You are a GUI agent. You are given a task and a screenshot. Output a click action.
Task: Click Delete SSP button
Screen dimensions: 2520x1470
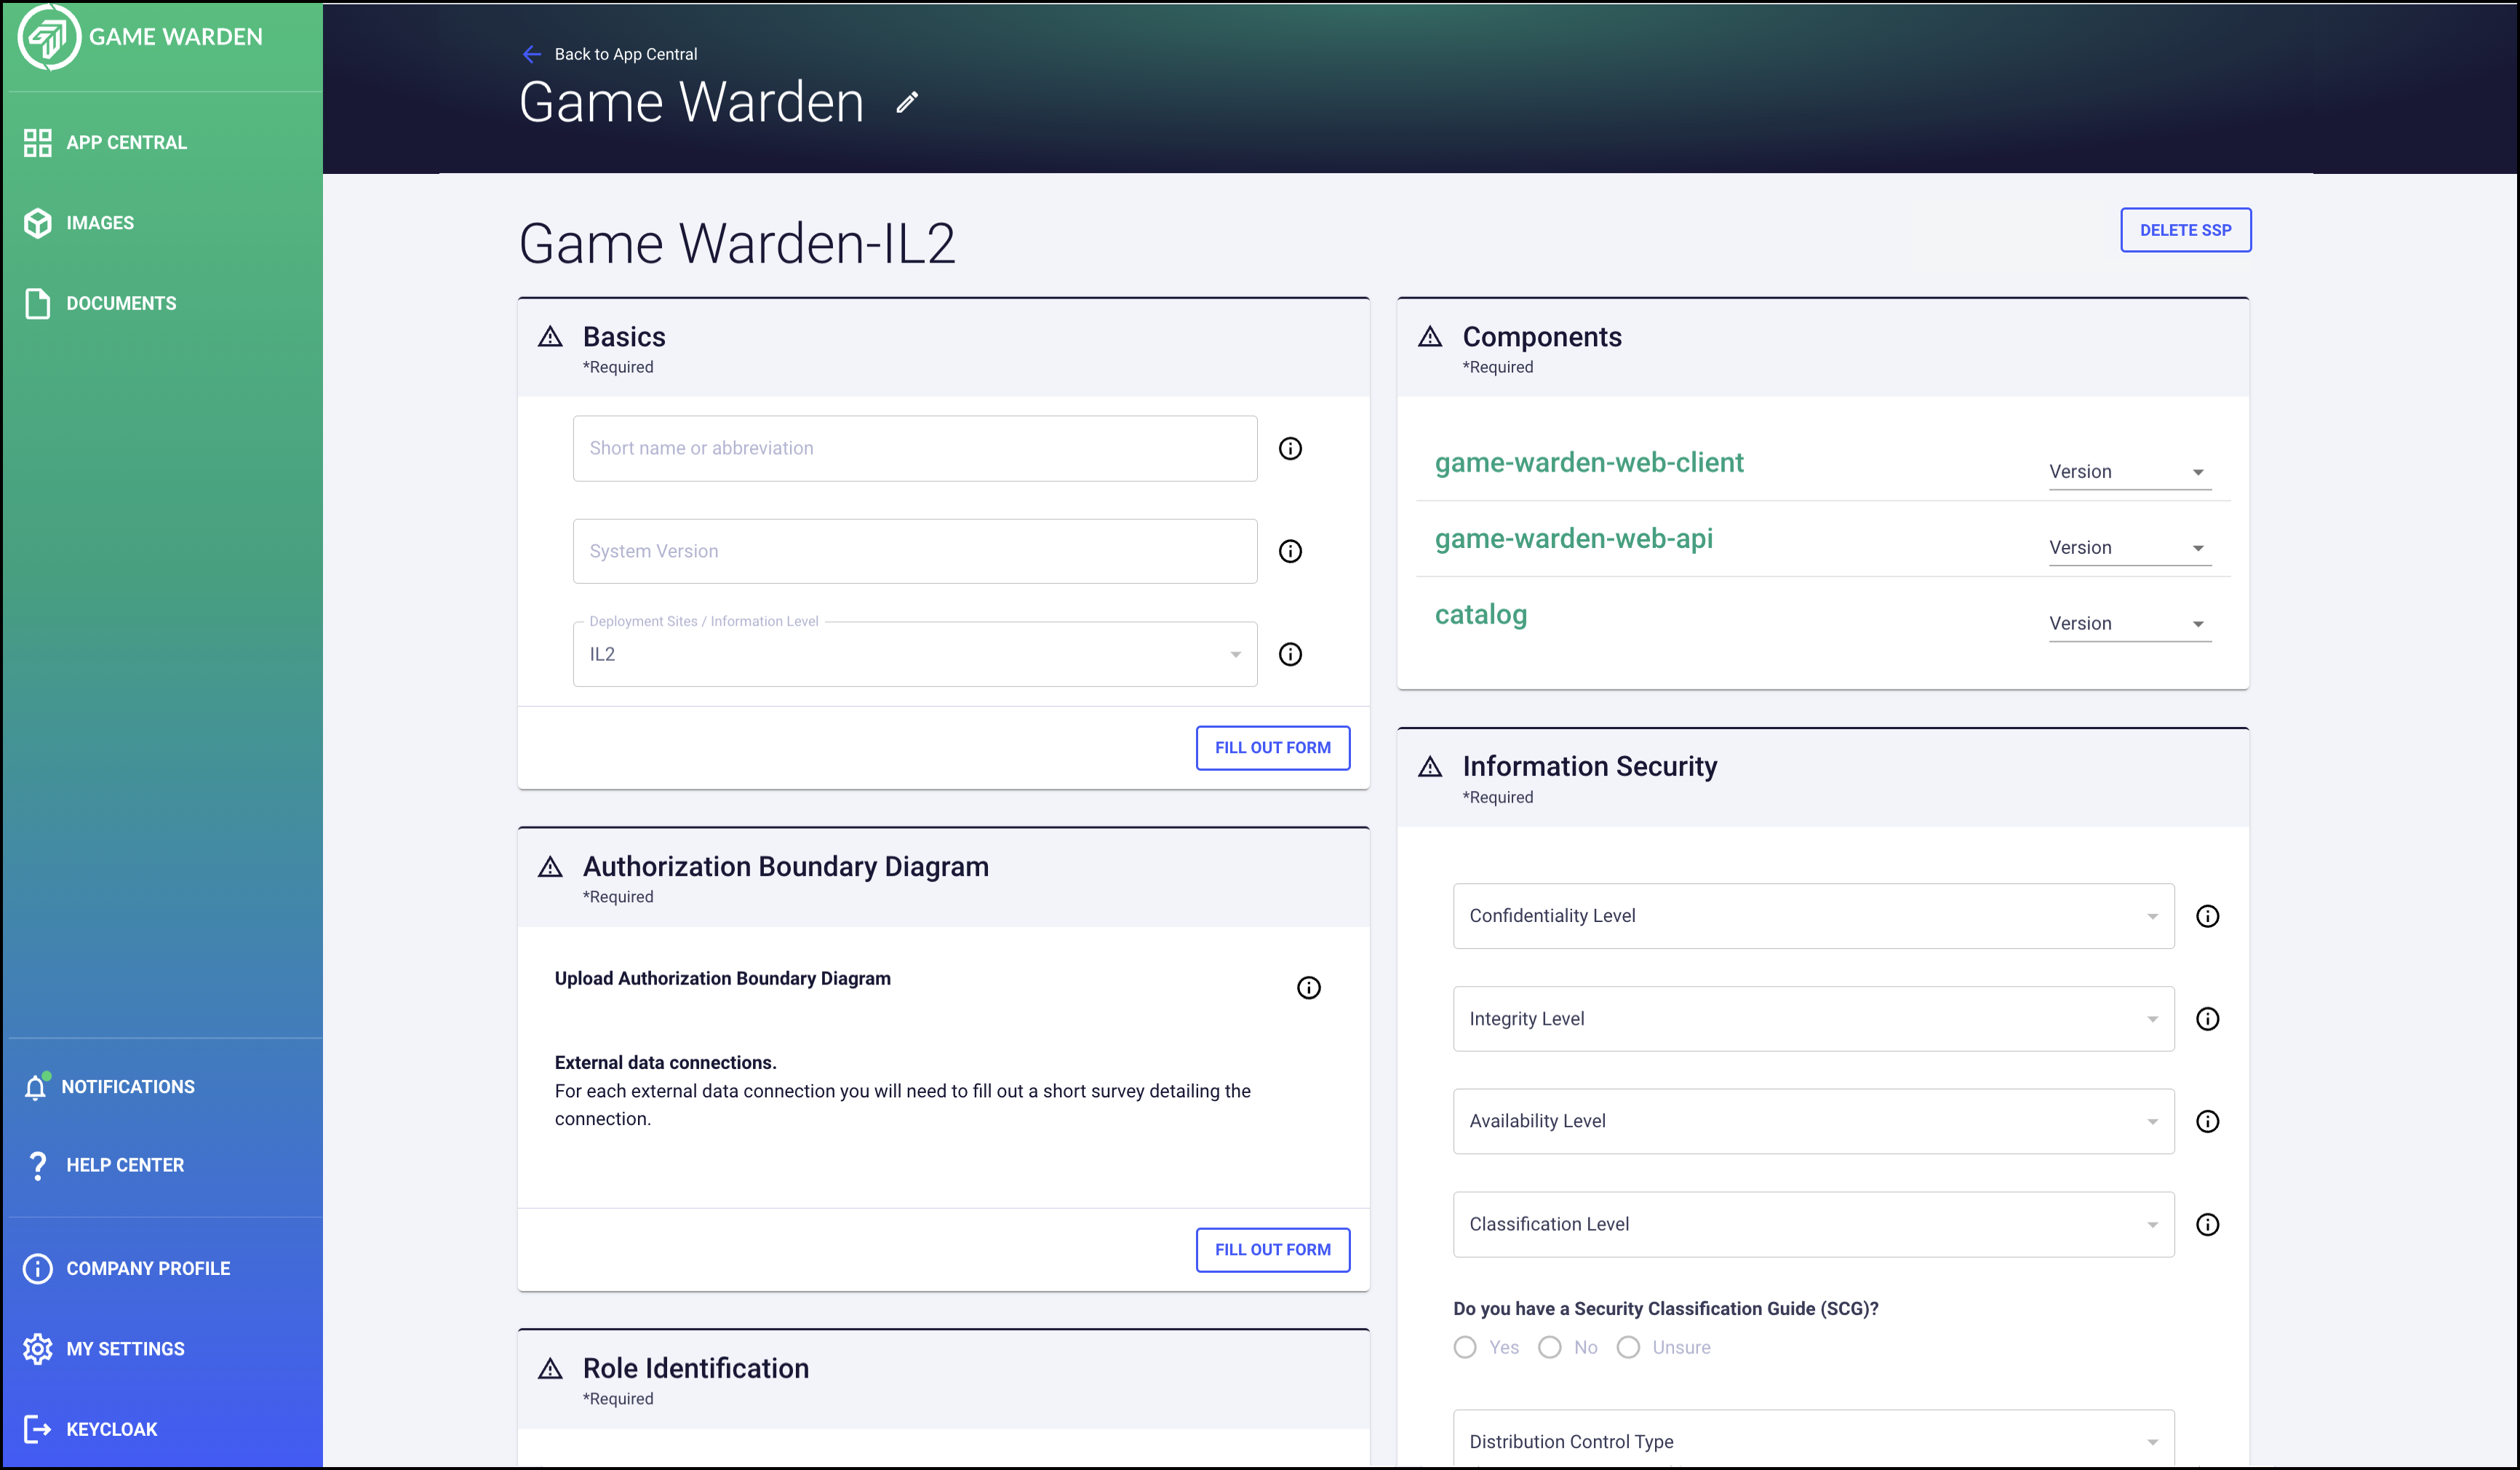(x=2185, y=230)
